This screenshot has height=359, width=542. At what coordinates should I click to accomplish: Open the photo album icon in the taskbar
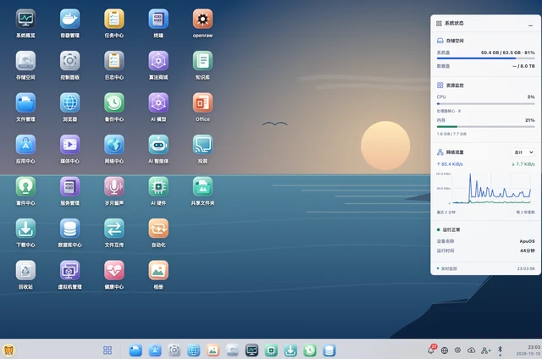[x=213, y=351]
